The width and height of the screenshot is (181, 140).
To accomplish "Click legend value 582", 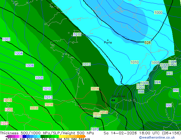I will pyautogui.click(x=74, y=139).
